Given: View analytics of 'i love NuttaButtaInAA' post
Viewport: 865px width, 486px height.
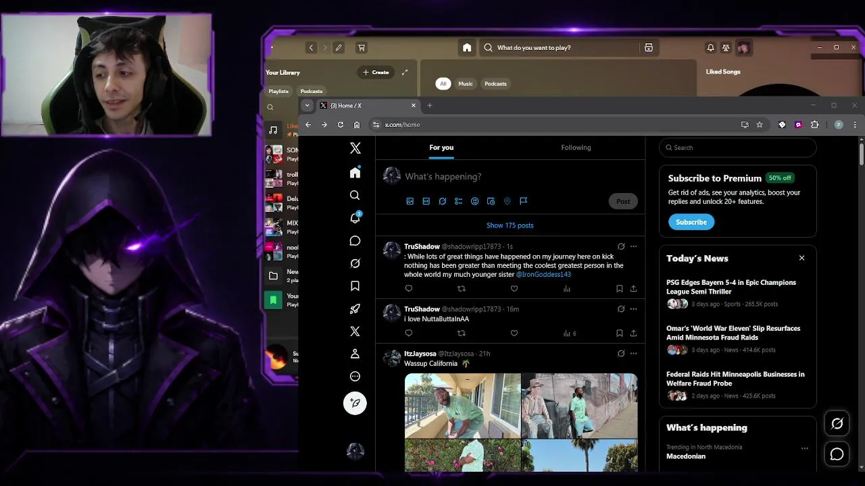Looking at the screenshot, I should [x=569, y=333].
